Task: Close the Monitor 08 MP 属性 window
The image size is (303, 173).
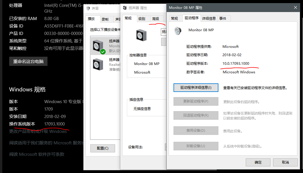Action: tap(296, 7)
